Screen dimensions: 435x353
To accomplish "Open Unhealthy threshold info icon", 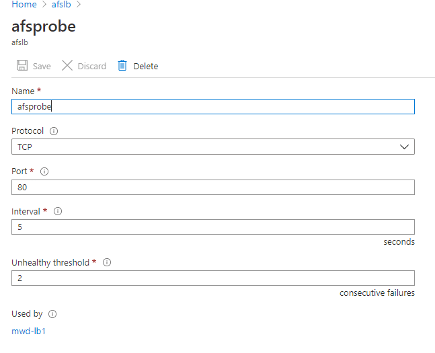I will point(107,262).
